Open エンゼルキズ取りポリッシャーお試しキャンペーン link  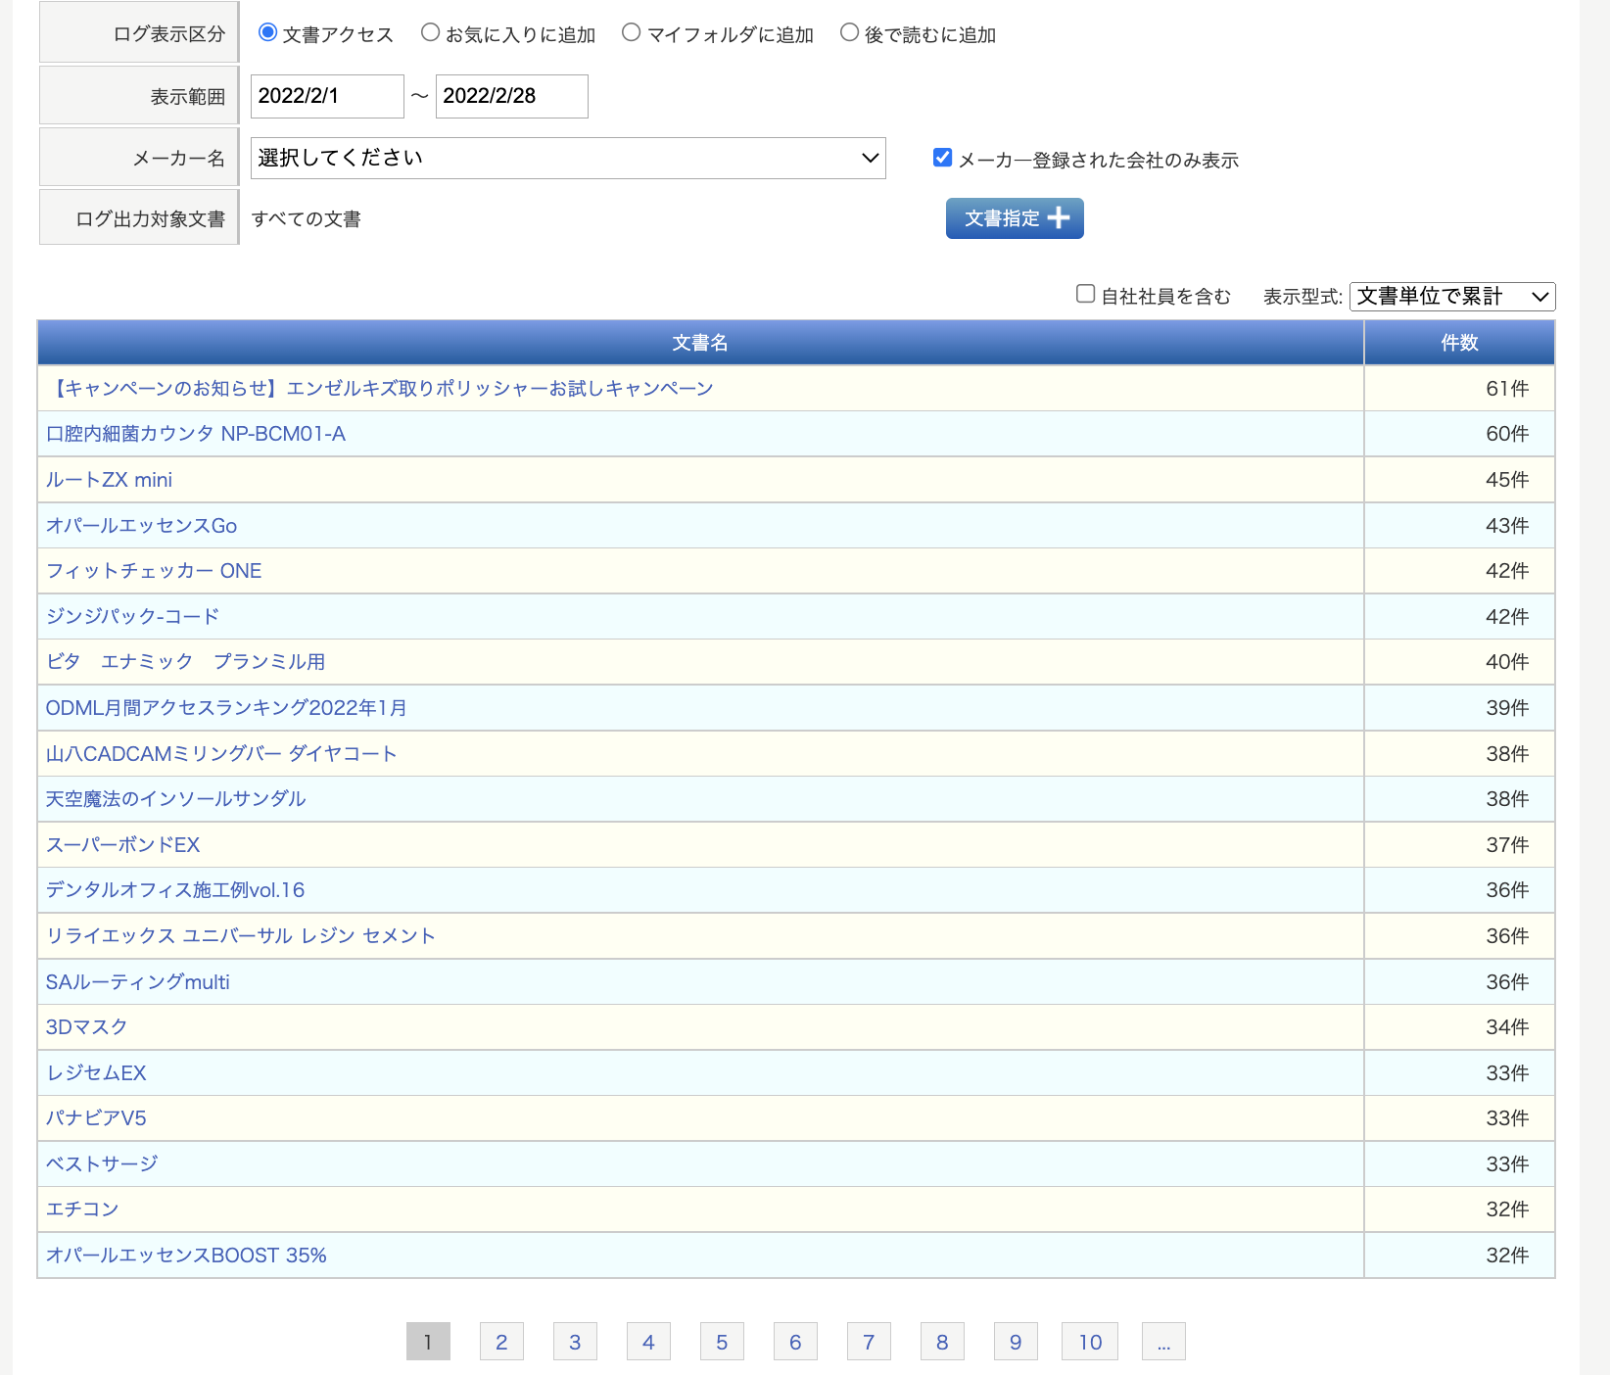380,389
